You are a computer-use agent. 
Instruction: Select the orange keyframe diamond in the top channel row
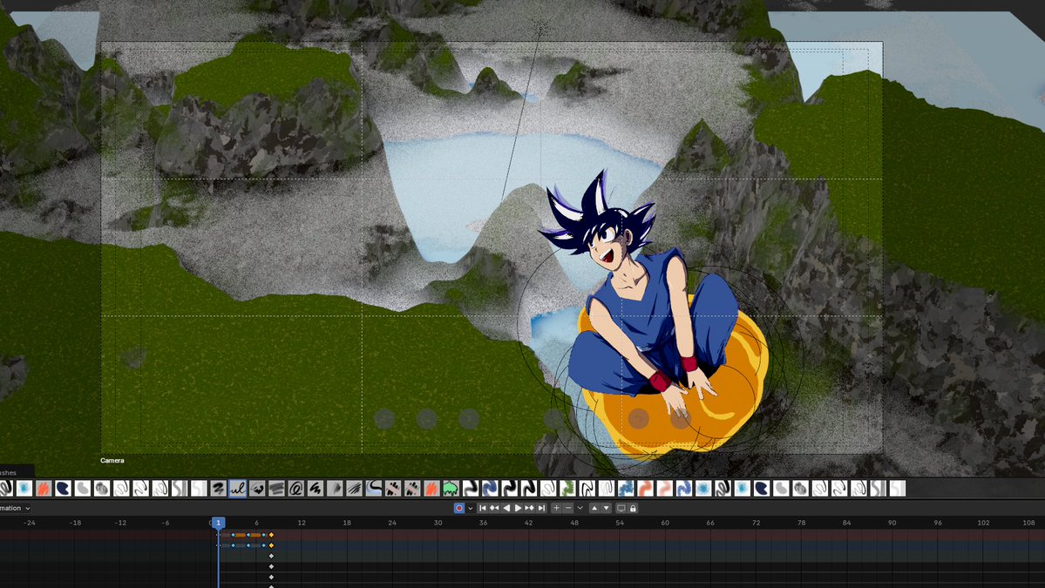pyautogui.click(x=271, y=535)
